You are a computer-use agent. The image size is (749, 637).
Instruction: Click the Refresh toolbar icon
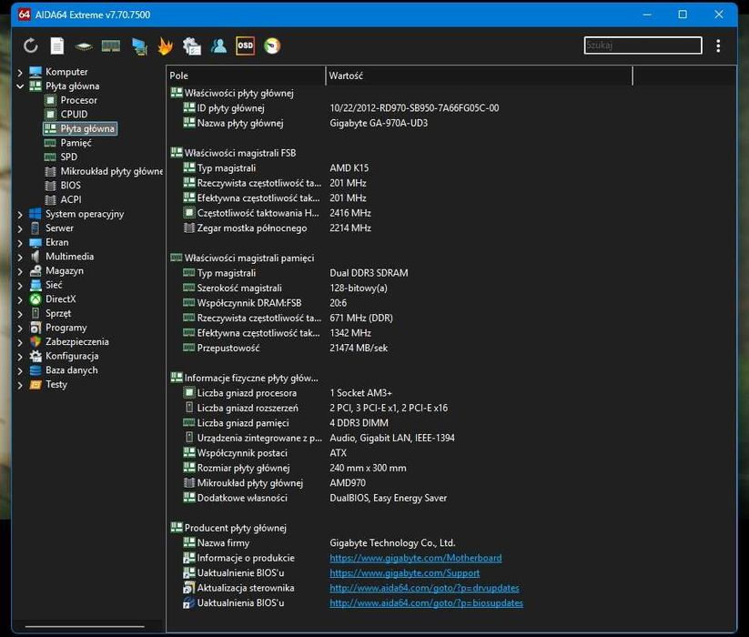point(31,45)
